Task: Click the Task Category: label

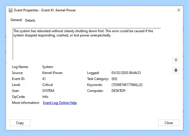Action: pyautogui.click(x=98, y=79)
